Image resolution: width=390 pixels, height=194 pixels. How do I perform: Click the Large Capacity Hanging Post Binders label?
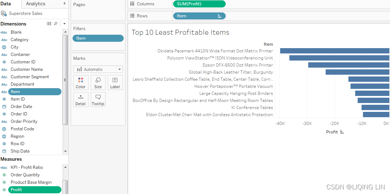236,93
